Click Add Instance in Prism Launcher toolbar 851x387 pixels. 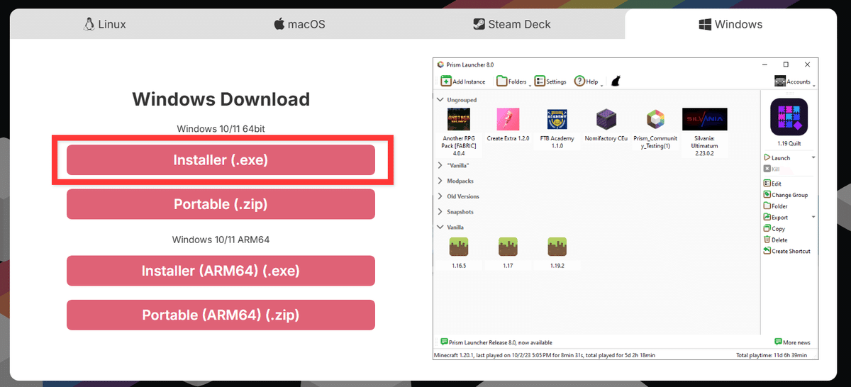[x=463, y=82]
